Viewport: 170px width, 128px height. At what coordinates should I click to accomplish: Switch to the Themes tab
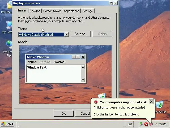click(x=21, y=11)
